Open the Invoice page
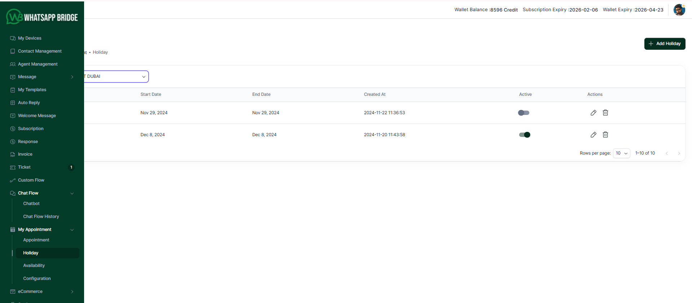This screenshot has height=303, width=692. point(25,154)
